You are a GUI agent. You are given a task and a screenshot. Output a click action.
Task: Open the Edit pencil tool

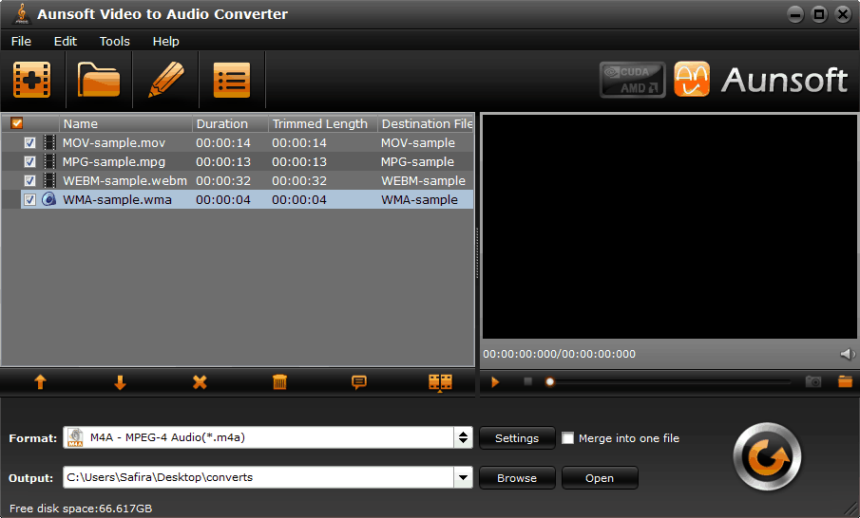[x=165, y=80]
